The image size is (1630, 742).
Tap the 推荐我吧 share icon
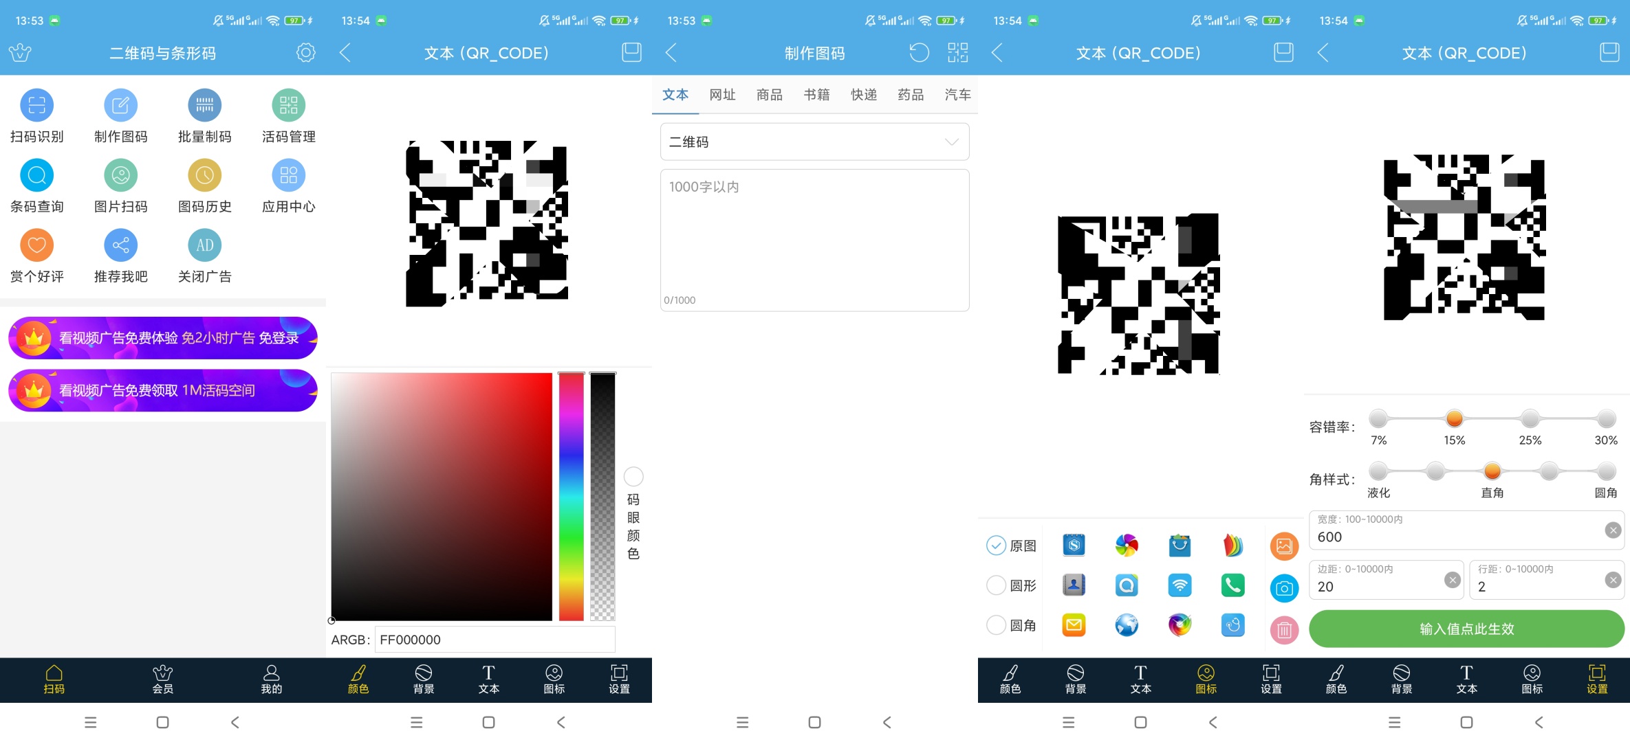[x=121, y=245]
